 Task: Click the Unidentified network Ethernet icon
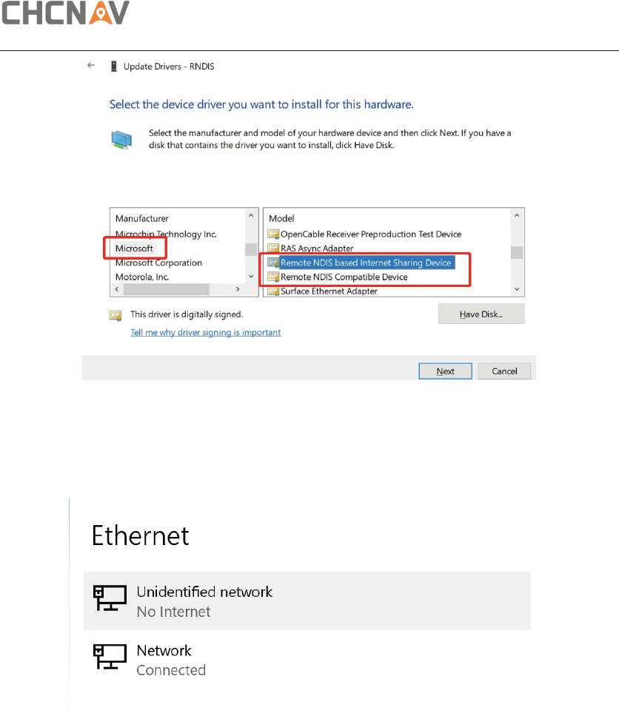[110, 598]
